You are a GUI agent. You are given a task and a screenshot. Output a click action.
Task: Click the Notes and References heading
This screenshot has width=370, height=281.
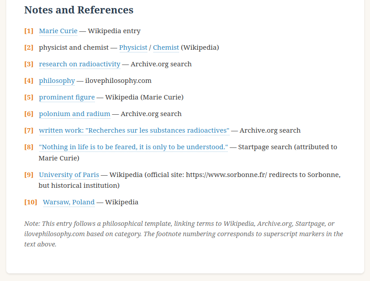pyautogui.click(x=79, y=10)
